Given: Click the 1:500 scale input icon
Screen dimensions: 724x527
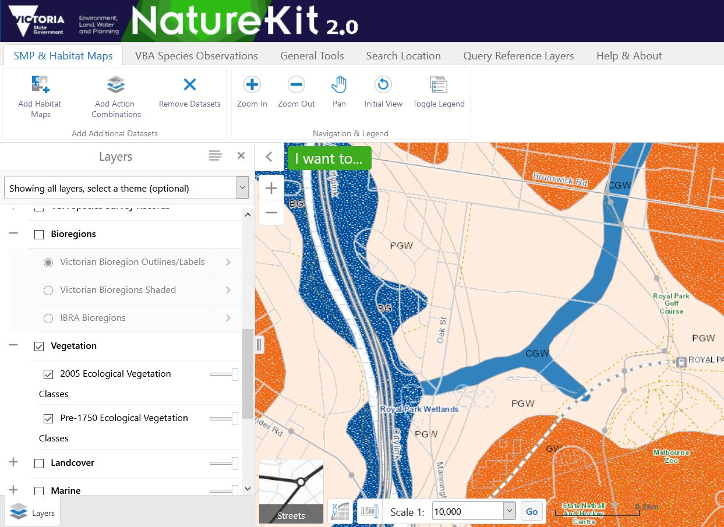Looking at the screenshot, I should [x=369, y=512].
